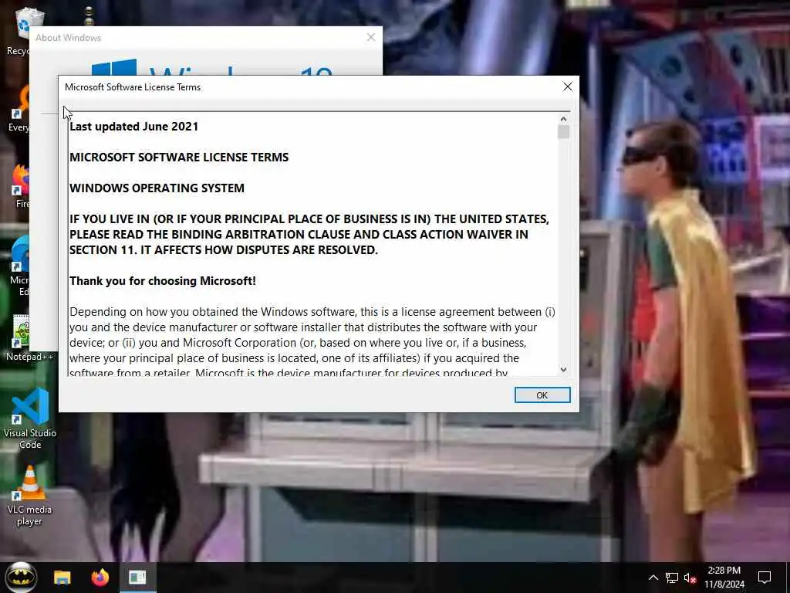Viewport: 790px width, 593px height.
Task: Select the Visual Studio Code desktop icon
Action: click(x=30, y=418)
